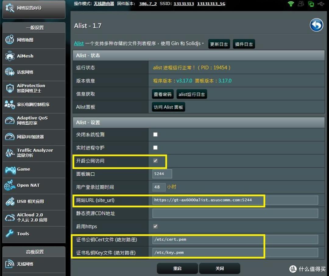This screenshot has height=276, width=329.
Task: Click the firmware version 386.7_2 link
Action: click(x=148, y=4)
